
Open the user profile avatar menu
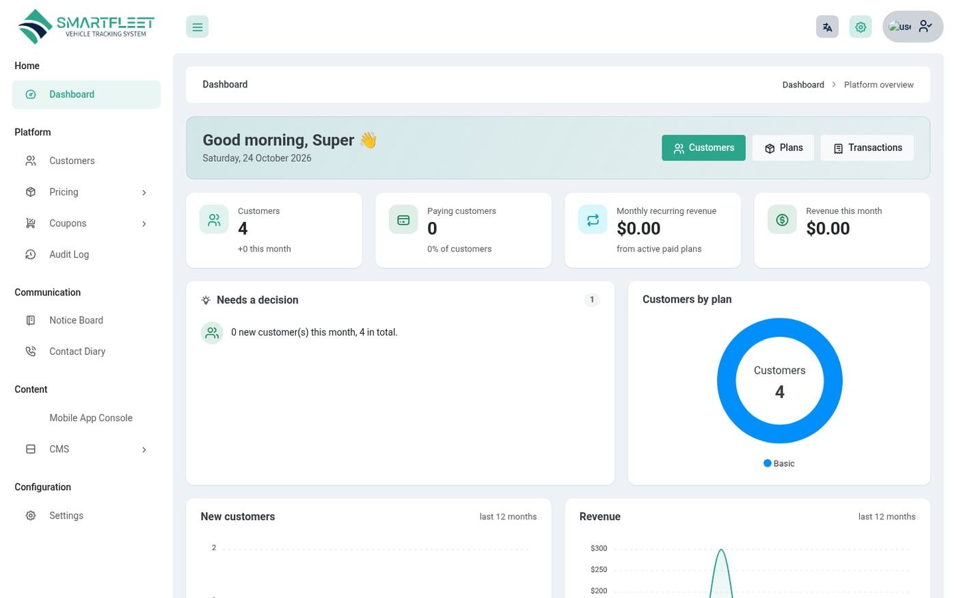pos(913,27)
